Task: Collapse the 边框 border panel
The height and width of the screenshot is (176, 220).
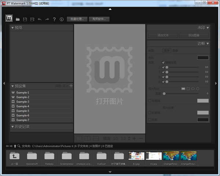Action: click(x=208, y=44)
